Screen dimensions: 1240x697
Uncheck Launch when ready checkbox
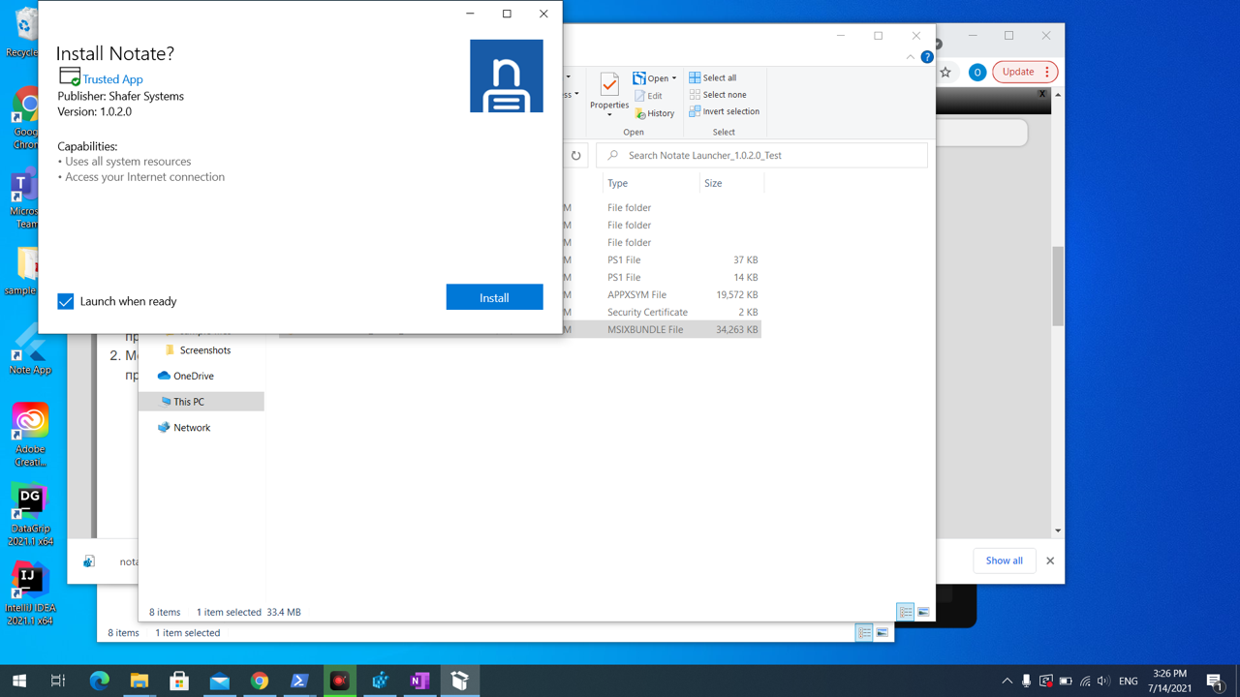(x=66, y=302)
